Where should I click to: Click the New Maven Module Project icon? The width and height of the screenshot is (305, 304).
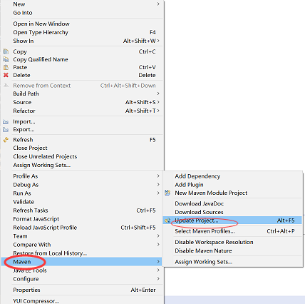coord(167,193)
